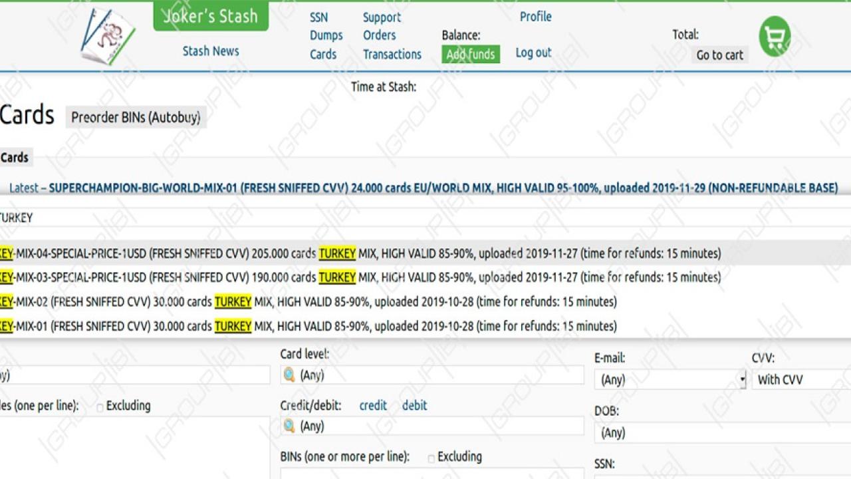Click the magnifier icon in Card level field
Image resolution: width=851 pixels, height=479 pixels.
click(289, 375)
